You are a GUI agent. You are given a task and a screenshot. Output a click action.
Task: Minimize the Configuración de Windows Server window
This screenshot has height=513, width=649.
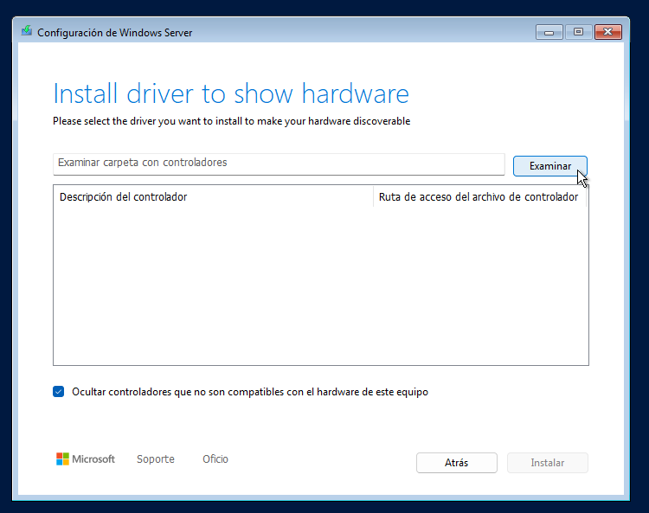549,32
